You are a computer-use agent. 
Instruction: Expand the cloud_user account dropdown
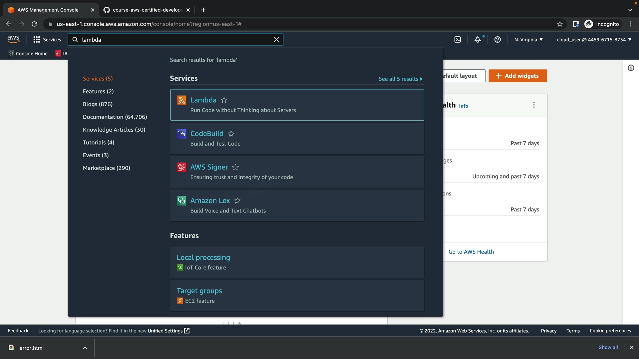click(594, 40)
